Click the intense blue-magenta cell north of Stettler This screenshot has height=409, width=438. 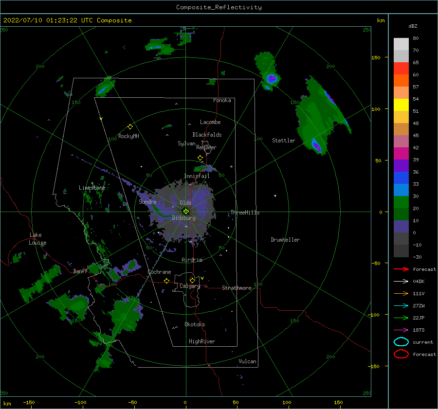(x=272, y=79)
